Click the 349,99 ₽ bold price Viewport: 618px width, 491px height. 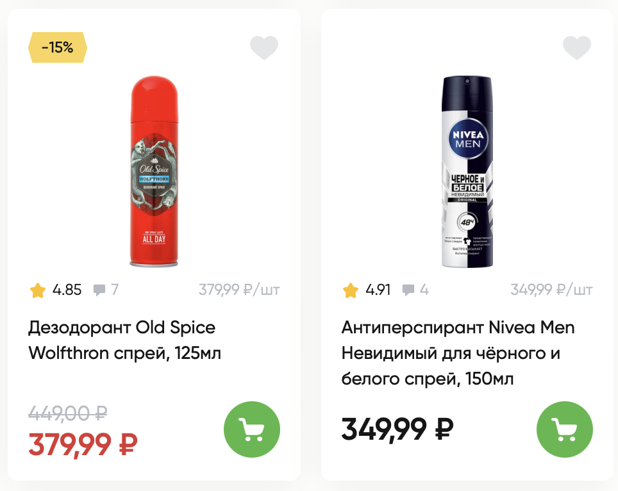click(x=397, y=429)
